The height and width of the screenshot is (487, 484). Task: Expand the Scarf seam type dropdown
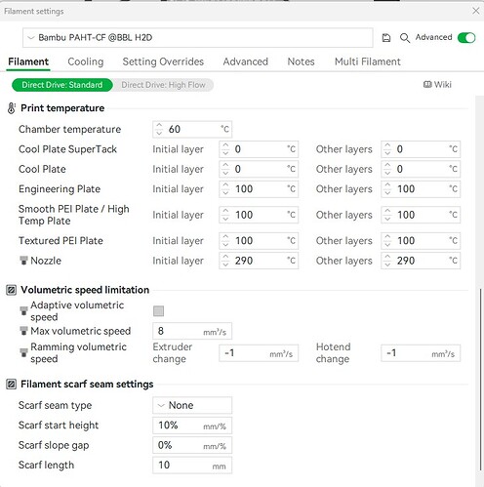pos(192,405)
